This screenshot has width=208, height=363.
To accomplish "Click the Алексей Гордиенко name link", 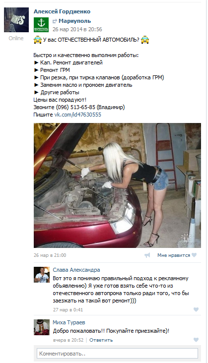I will pos(62,11).
